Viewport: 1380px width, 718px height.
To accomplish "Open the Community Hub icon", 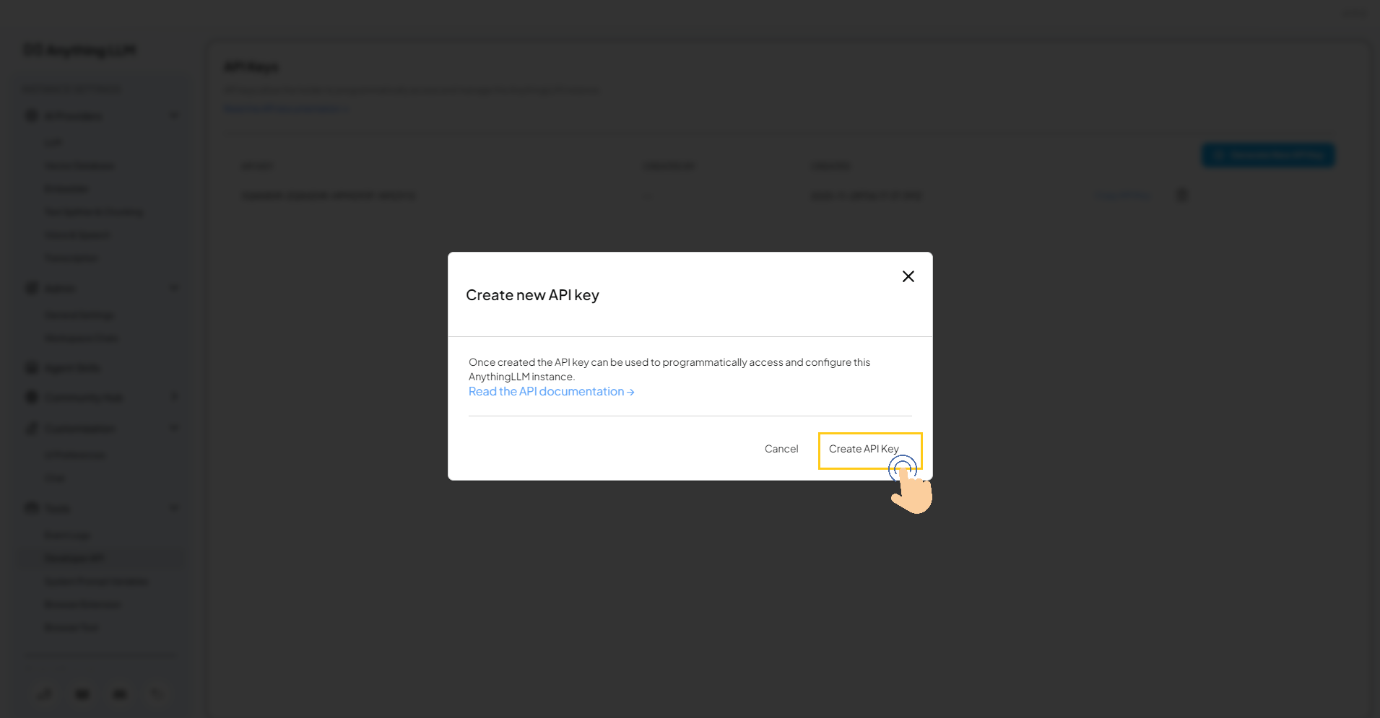I will point(31,397).
